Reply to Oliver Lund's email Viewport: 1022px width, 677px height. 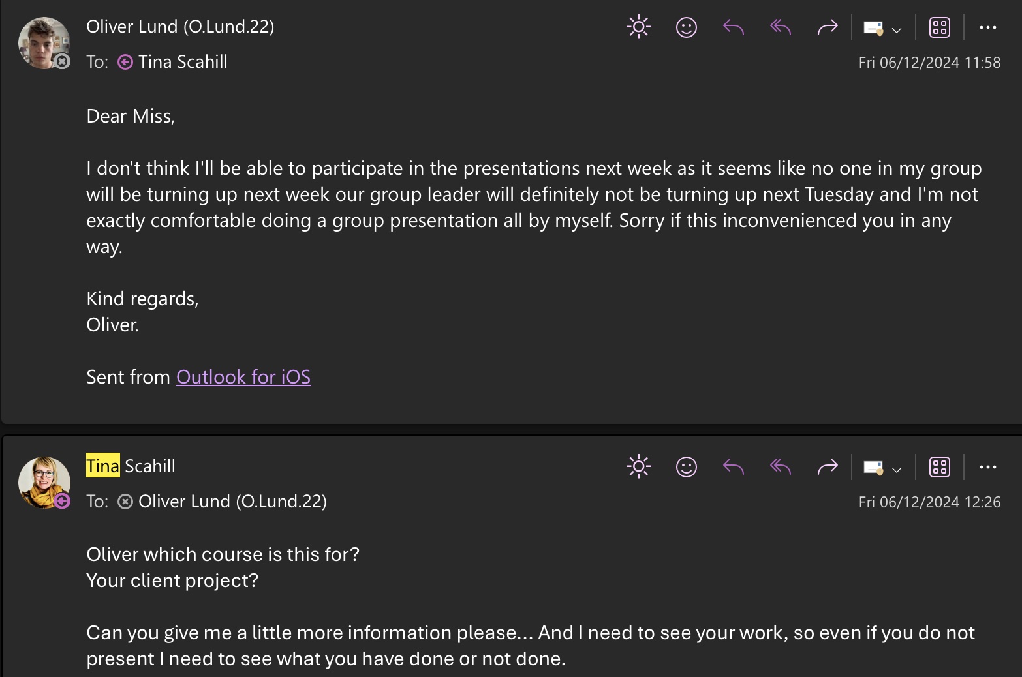click(x=734, y=27)
